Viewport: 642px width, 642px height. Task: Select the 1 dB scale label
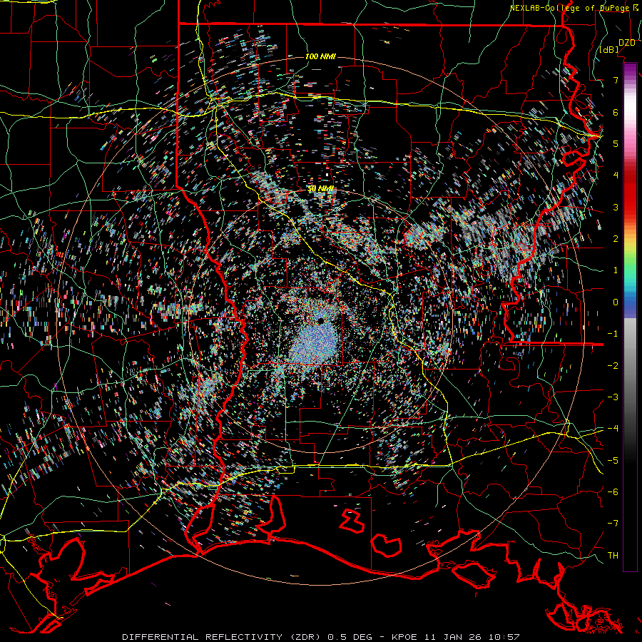point(616,270)
